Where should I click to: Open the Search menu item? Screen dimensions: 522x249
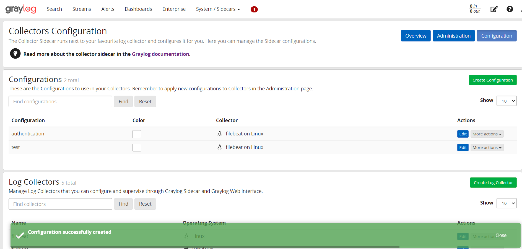click(x=54, y=9)
